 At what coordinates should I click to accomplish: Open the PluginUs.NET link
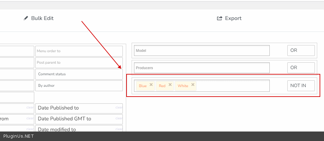[x=19, y=136]
